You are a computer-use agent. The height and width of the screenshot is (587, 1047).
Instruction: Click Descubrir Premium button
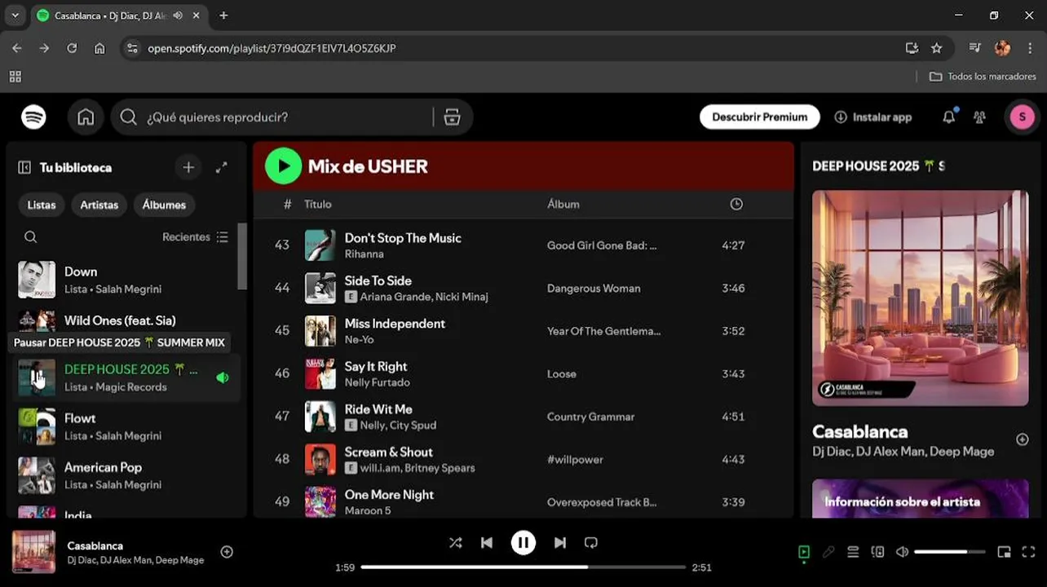[759, 117]
